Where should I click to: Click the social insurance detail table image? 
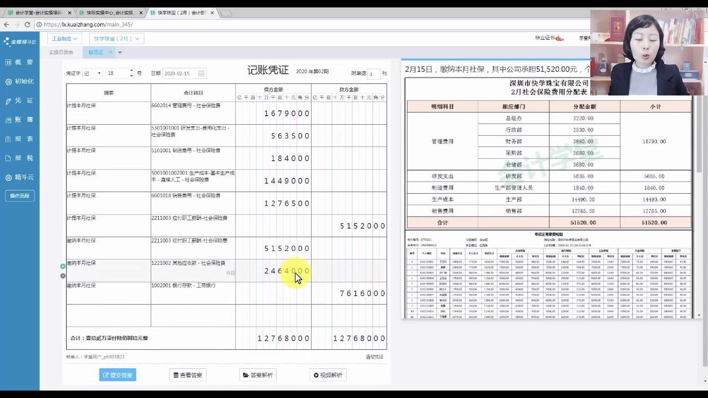548,274
